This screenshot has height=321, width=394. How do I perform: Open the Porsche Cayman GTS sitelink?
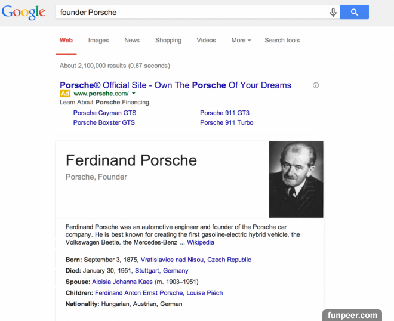tap(104, 113)
